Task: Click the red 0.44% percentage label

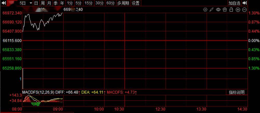Action: click(x=254, y=31)
